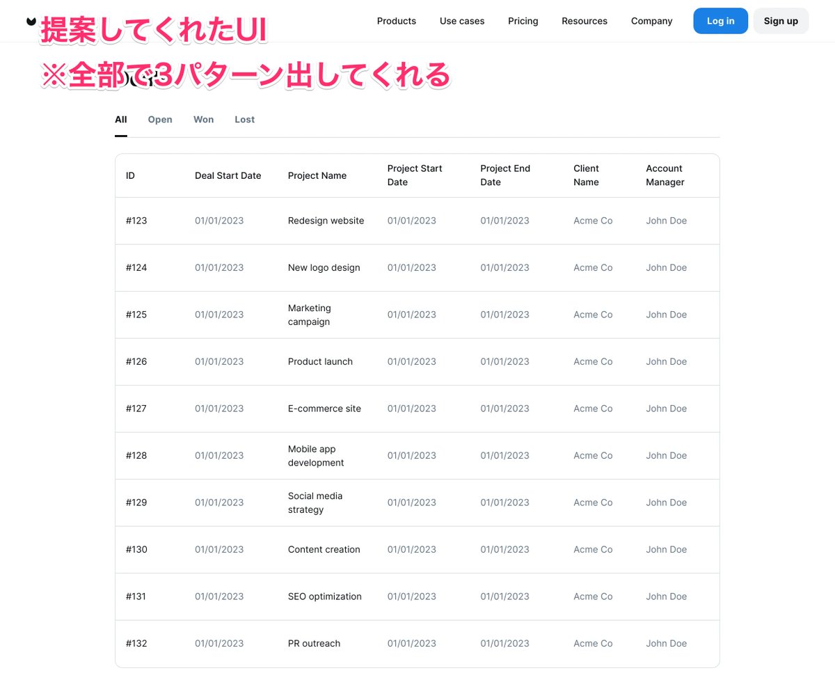Click the Deal Start Date in row #126
The width and height of the screenshot is (835, 689).
(219, 362)
